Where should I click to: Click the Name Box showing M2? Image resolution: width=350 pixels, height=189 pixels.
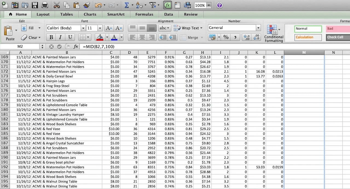pos(20,46)
